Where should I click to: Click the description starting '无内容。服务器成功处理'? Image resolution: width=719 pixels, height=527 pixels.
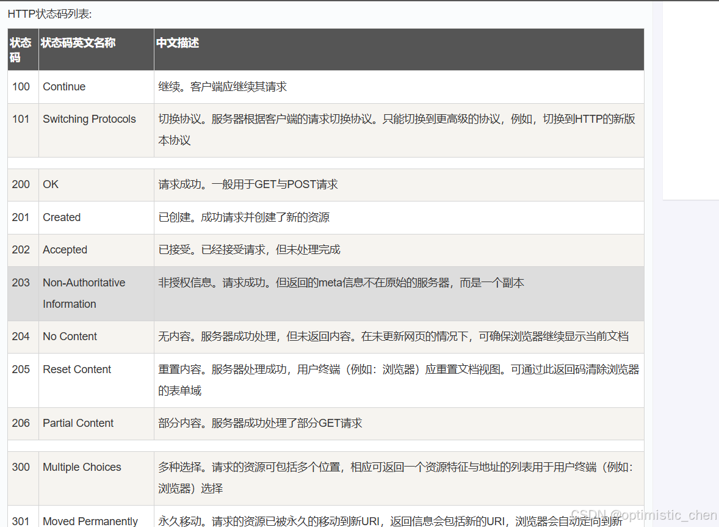[399, 336]
